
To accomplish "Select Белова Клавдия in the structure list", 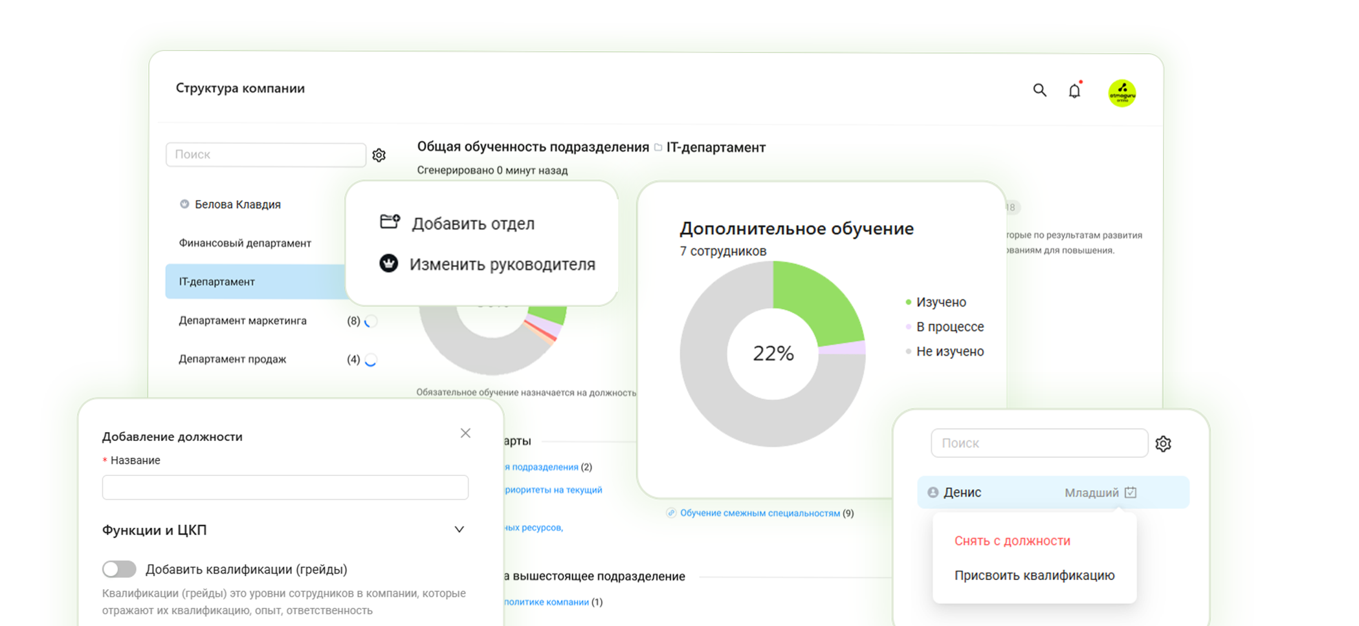I will [x=238, y=204].
